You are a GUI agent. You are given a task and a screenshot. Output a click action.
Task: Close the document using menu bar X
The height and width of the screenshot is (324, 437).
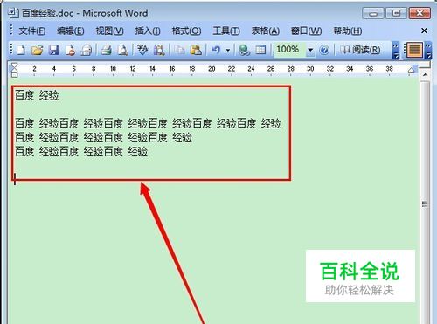424,31
